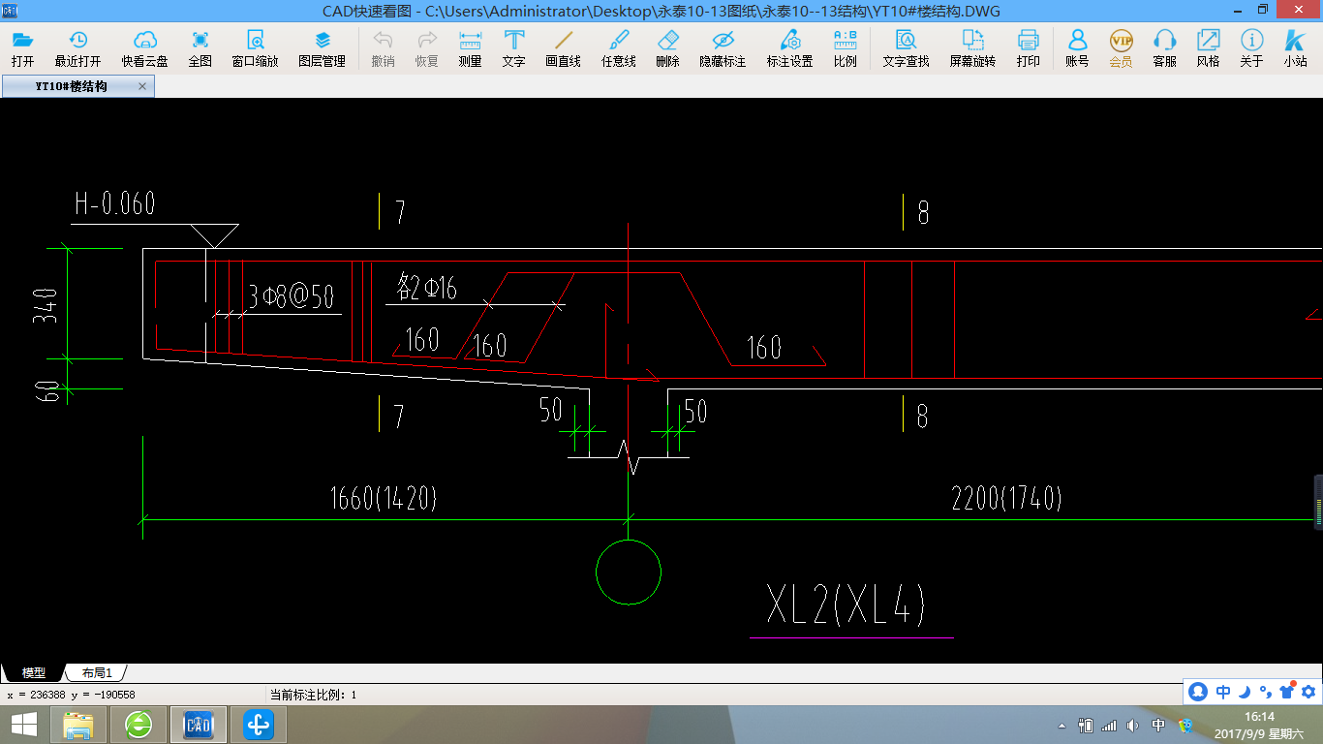Click the 关于 about icon
This screenshot has height=744, width=1323.
[x=1251, y=48]
